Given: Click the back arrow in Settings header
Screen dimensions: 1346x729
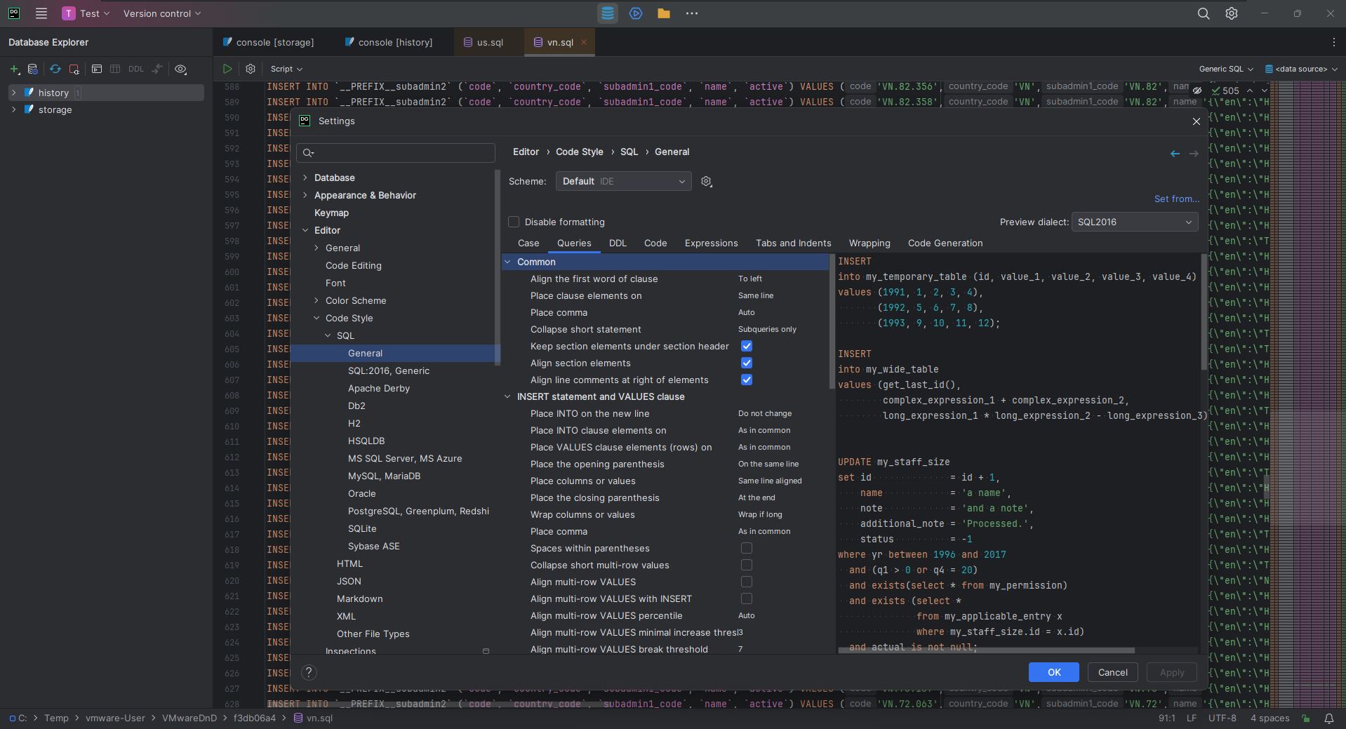Looking at the screenshot, I should pos(1175,153).
